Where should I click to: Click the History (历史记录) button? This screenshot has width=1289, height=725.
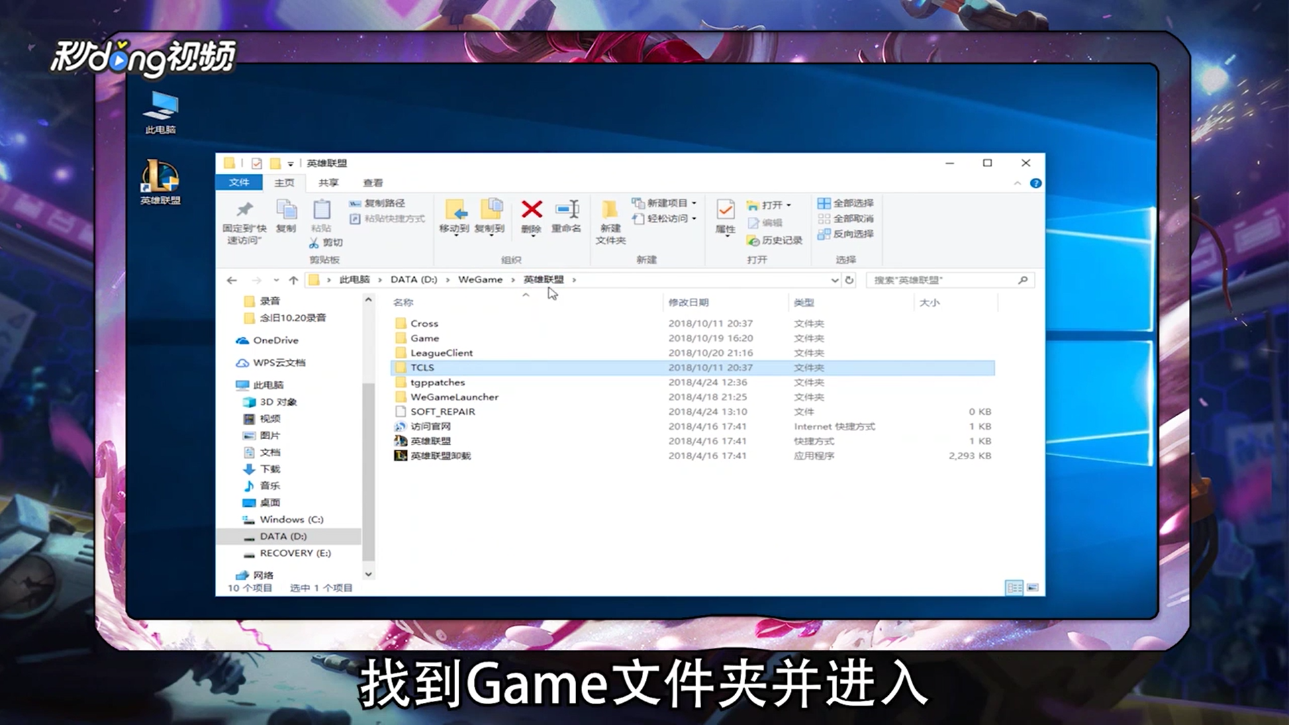click(775, 240)
